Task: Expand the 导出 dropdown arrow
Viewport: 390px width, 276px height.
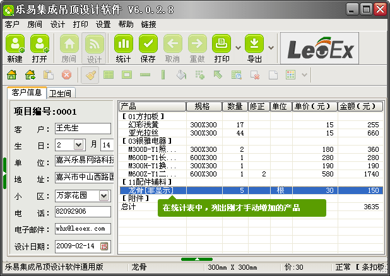Action: [271, 47]
